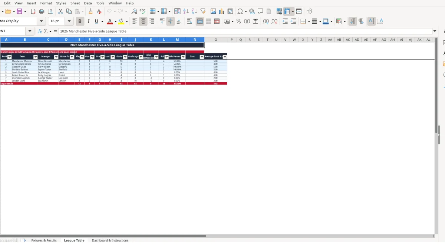Open the Insert menu
This screenshot has width=445, height=250.
[32, 3]
